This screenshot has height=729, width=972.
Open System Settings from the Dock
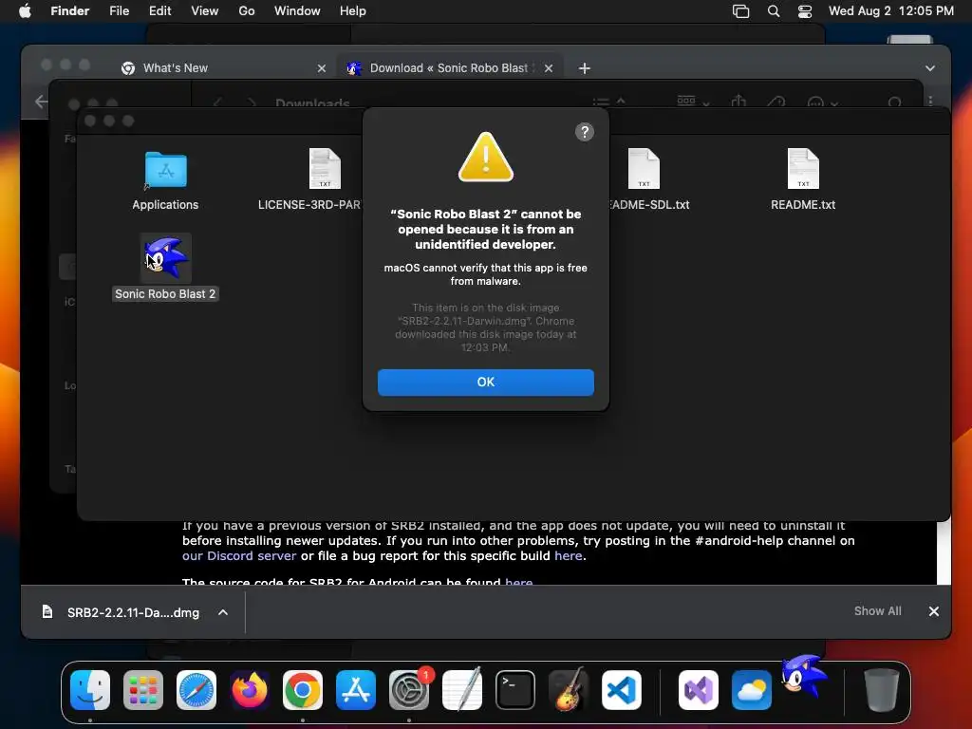click(409, 690)
